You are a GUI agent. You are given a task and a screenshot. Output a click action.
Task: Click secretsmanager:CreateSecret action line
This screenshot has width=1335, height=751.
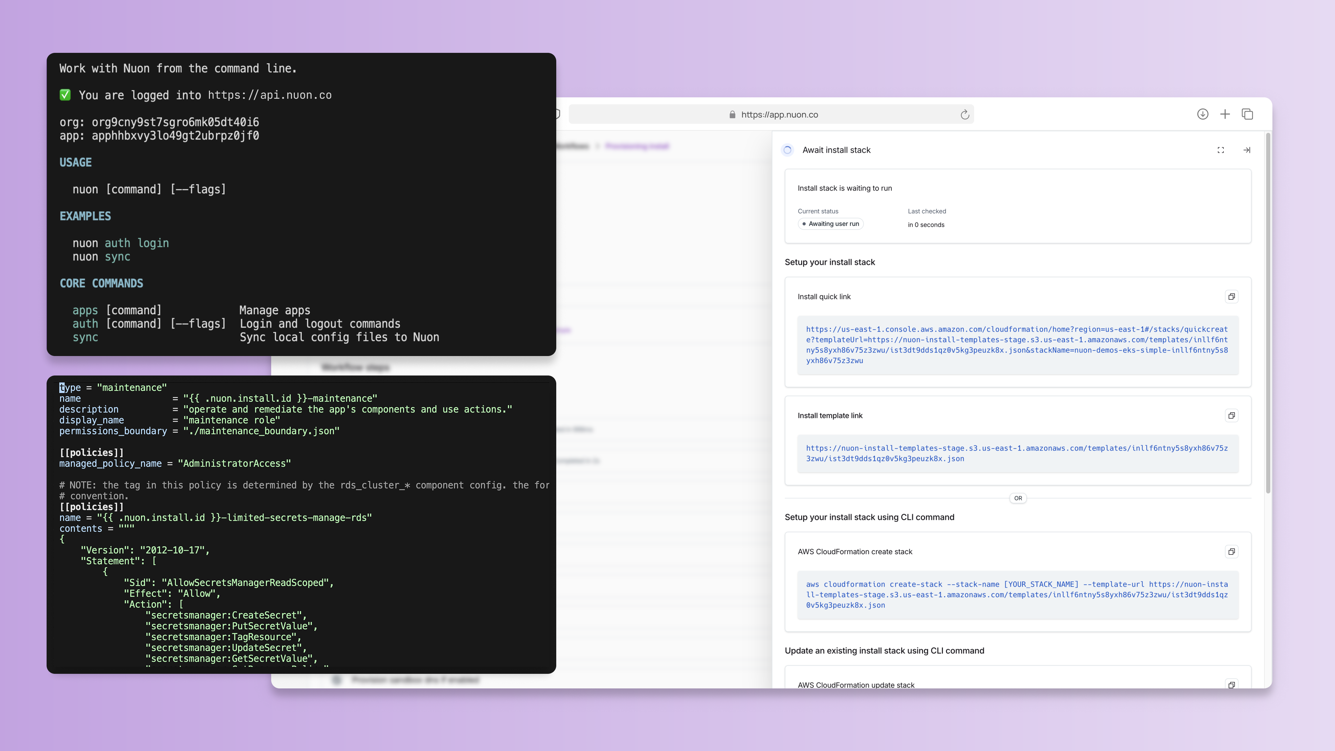point(226,616)
